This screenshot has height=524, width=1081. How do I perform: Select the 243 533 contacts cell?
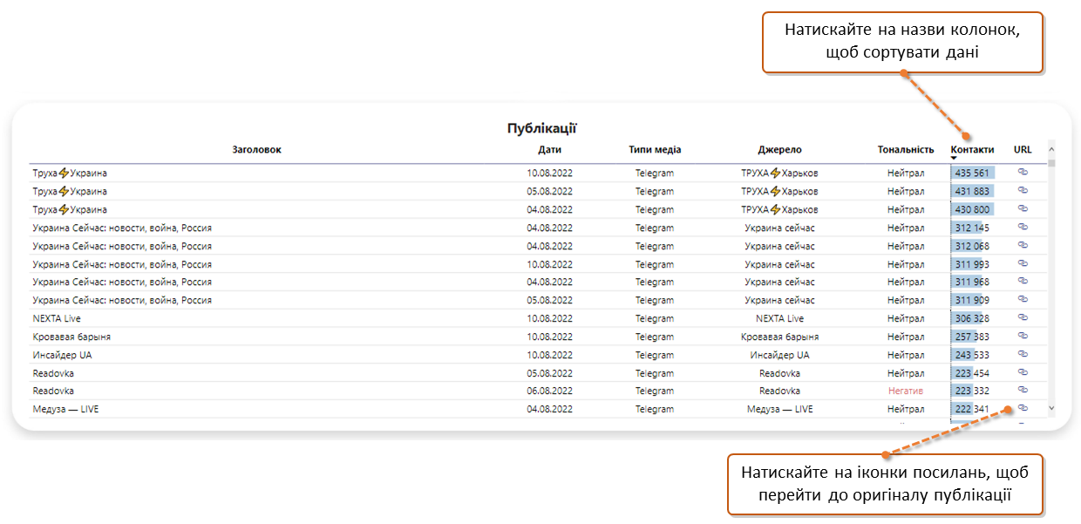point(972,356)
